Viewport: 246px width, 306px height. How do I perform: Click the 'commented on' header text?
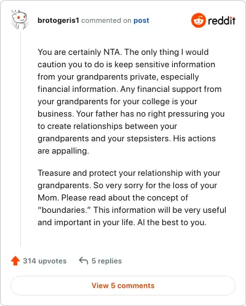click(x=106, y=20)
